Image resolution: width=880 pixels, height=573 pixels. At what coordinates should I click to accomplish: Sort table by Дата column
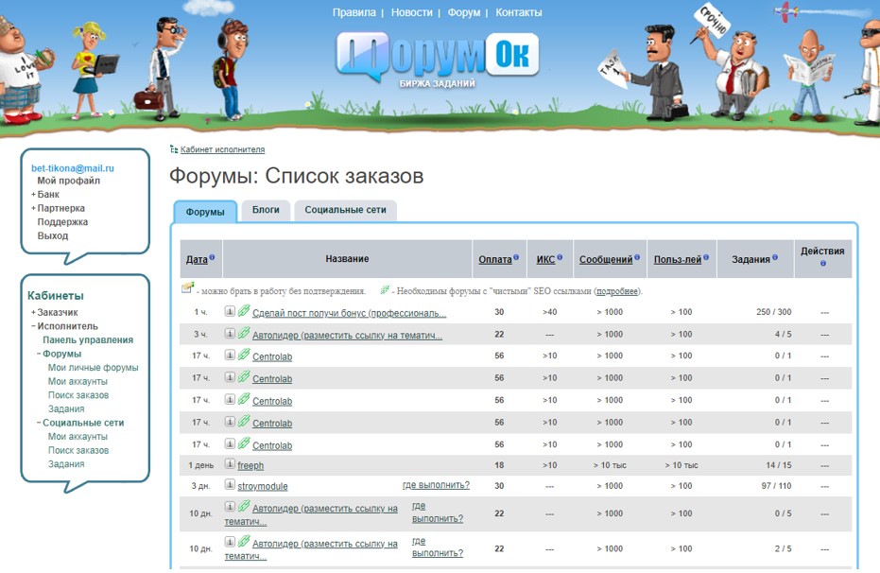(x=197, y=260)
